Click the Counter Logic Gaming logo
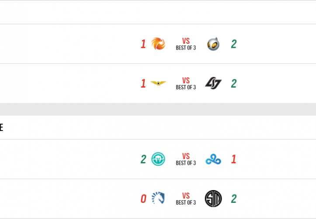316x219 pixels. pyautogui.click(x=213, y=83)
